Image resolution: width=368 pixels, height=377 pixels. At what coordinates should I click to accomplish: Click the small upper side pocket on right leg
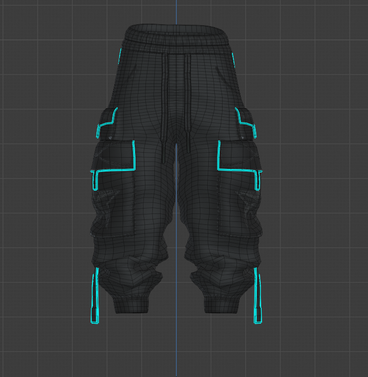tap(246, 124)
